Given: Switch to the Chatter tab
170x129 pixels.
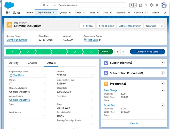Looking at the screenshot, I should 33,63.
